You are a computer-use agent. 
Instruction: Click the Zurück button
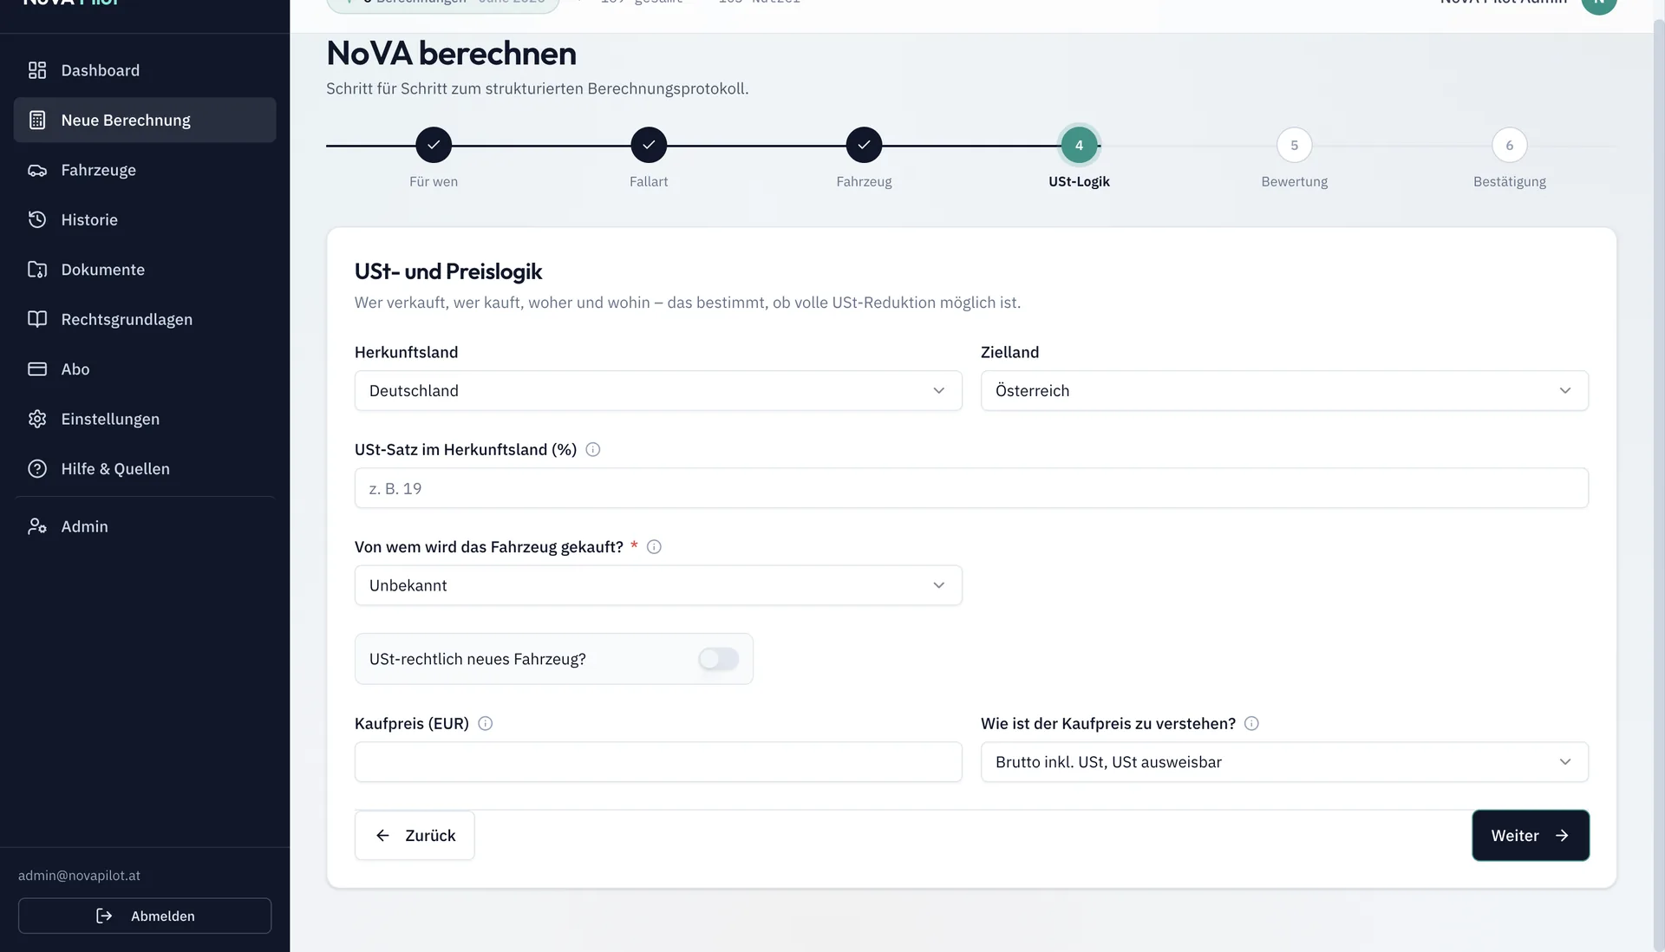pyautogui.click(x=415, y=836)
